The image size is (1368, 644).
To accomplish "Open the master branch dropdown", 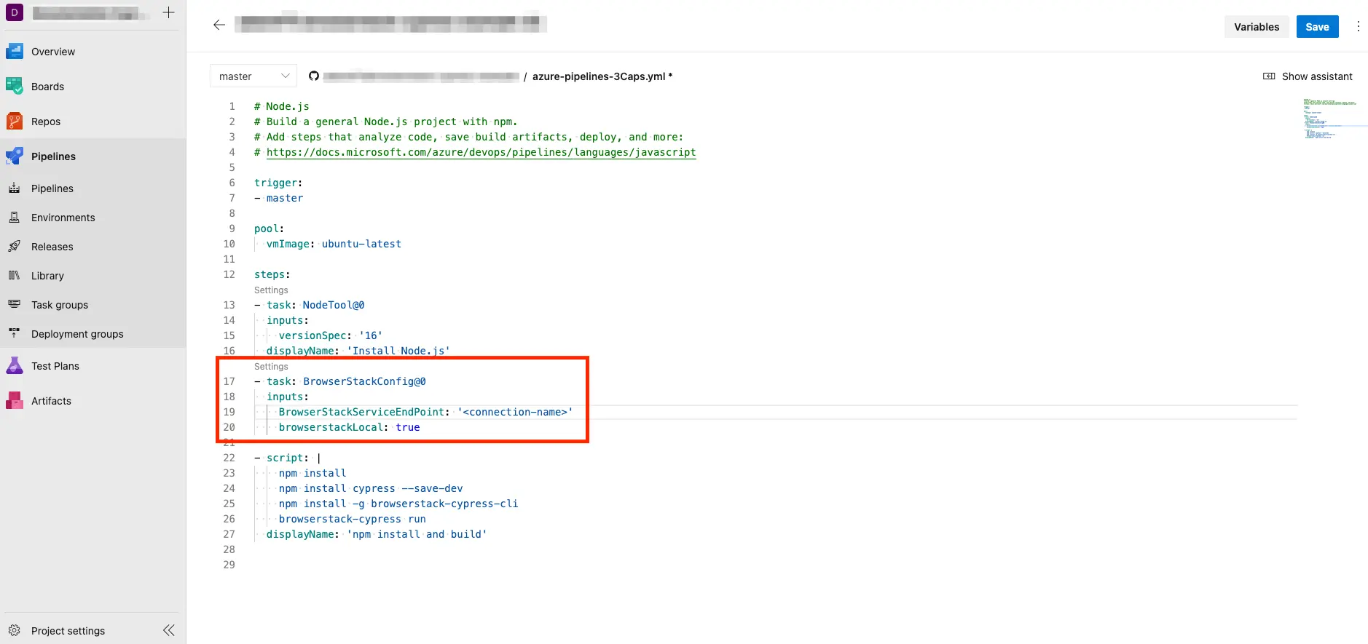I will click(253, 76).
